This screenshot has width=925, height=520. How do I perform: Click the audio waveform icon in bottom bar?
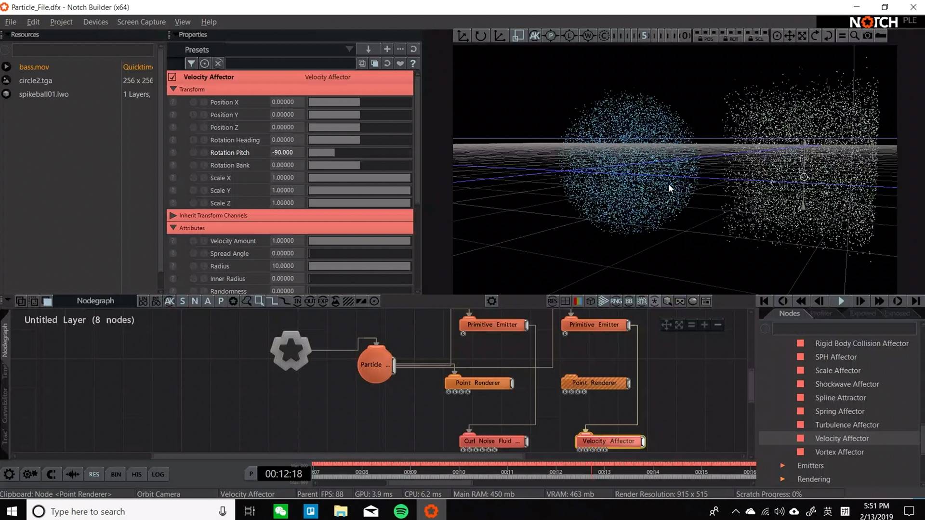(x=73, y=474)
